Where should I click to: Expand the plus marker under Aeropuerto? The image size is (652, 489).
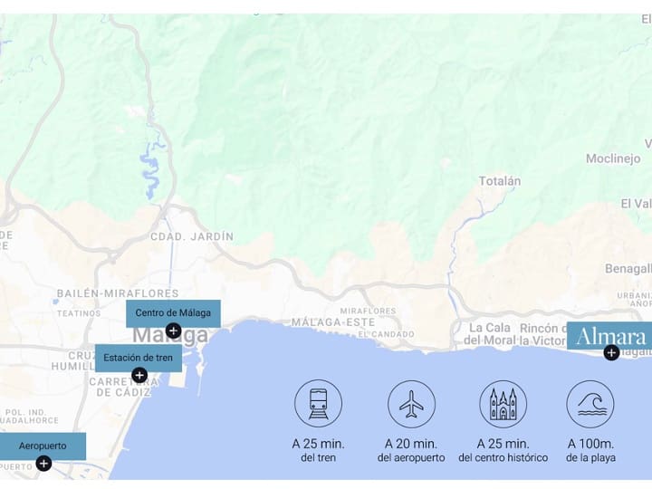click(x=43, y=464)
